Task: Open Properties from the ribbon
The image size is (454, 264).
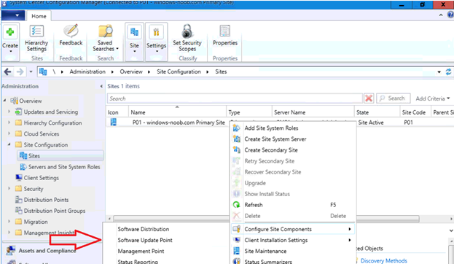Action: pos(225,35)
